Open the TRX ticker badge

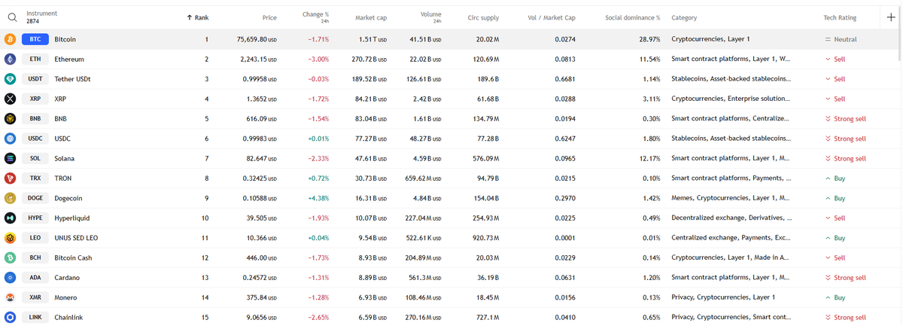[x=35, y=178]
